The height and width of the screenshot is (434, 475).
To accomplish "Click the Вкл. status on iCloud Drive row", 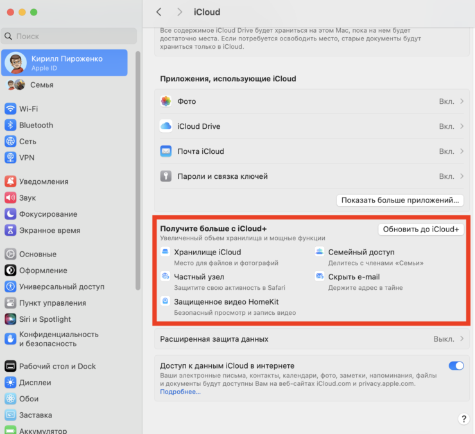I will click(447, 126).
